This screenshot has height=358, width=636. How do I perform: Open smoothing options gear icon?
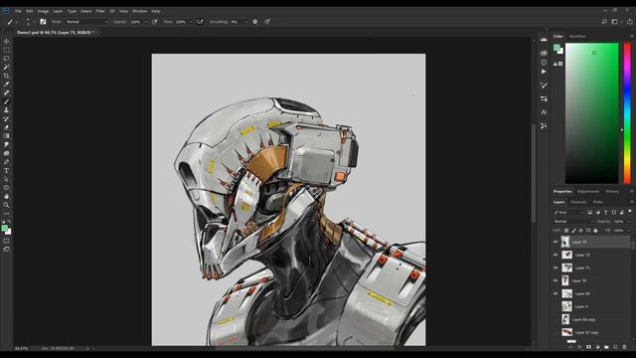[255, 22]
